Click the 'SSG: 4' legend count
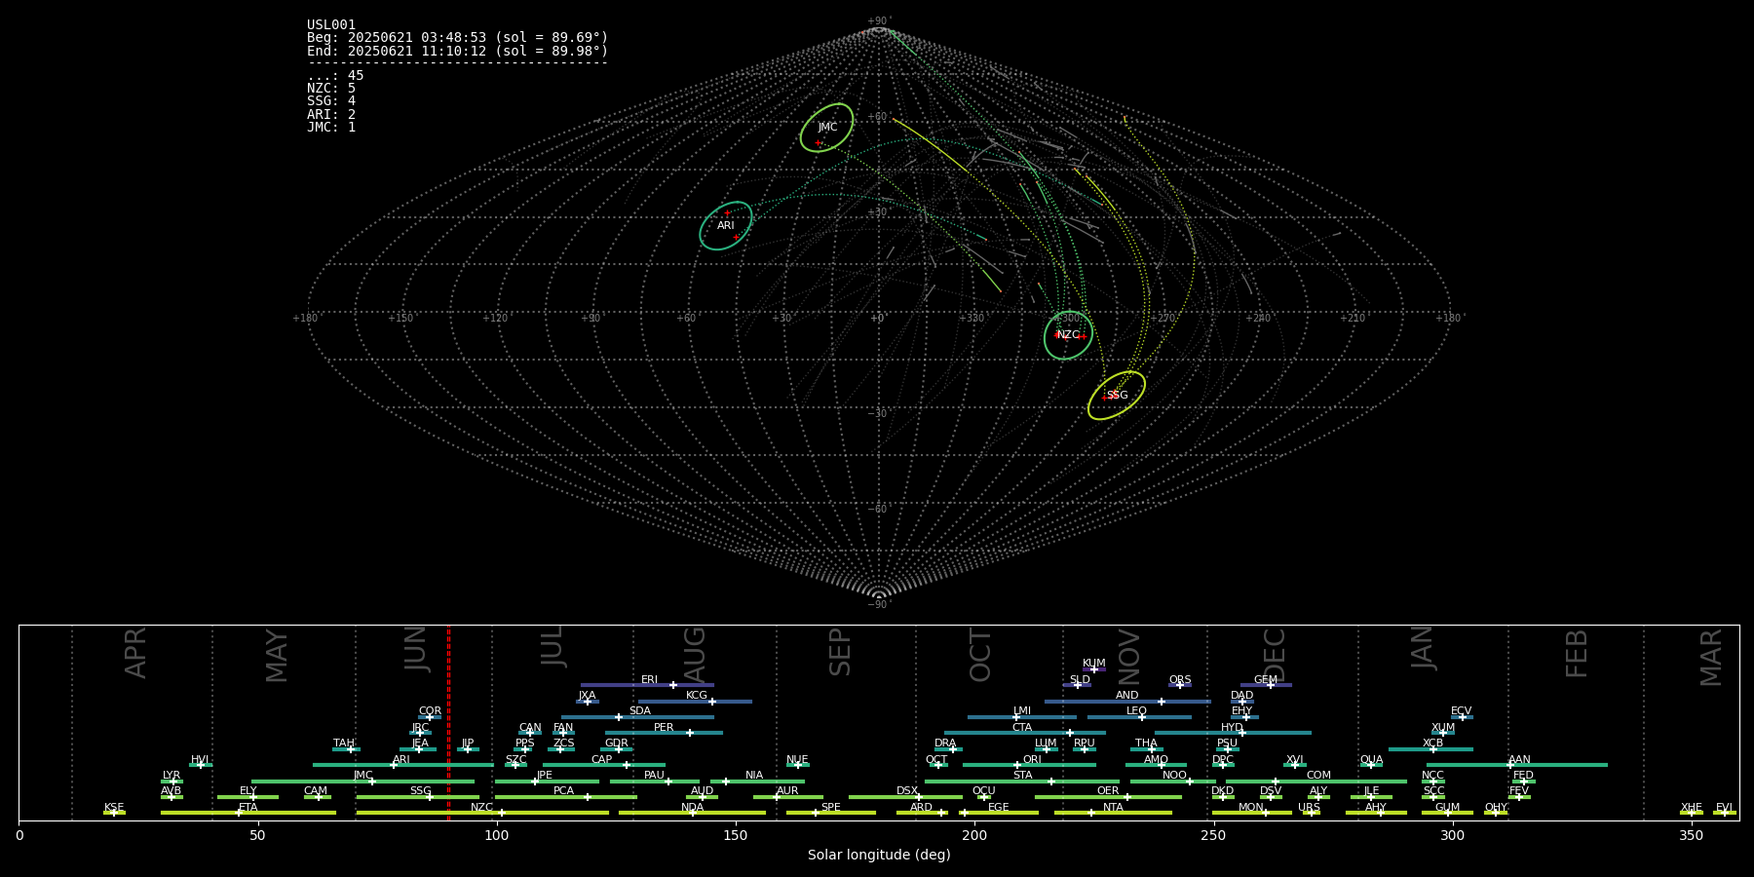Viewport: 1754px width, 877px height. pos(331,101)
